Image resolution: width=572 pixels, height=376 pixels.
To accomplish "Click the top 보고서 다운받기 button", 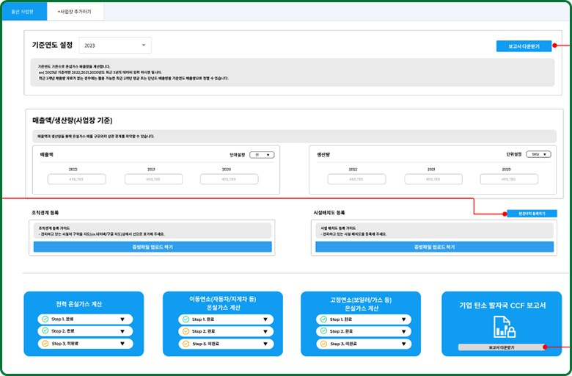I will click(x=523, y=46).
